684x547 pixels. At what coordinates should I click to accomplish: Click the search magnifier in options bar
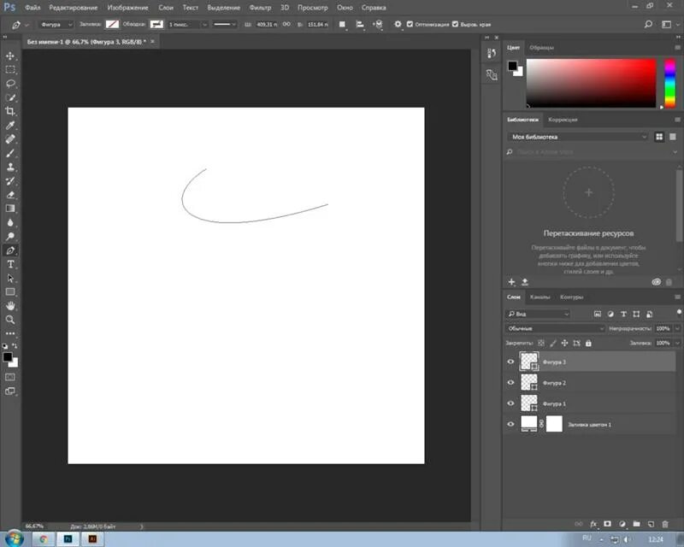[648, 25]
